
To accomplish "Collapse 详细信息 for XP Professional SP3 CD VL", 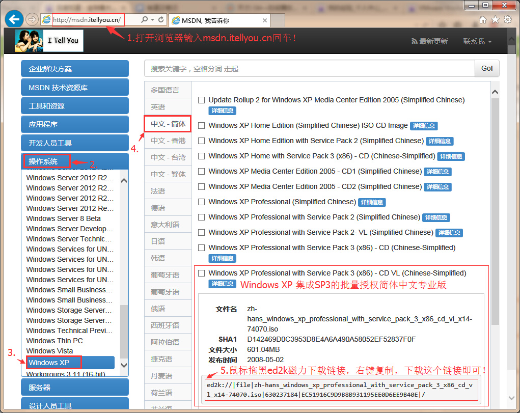I will 222,284.
